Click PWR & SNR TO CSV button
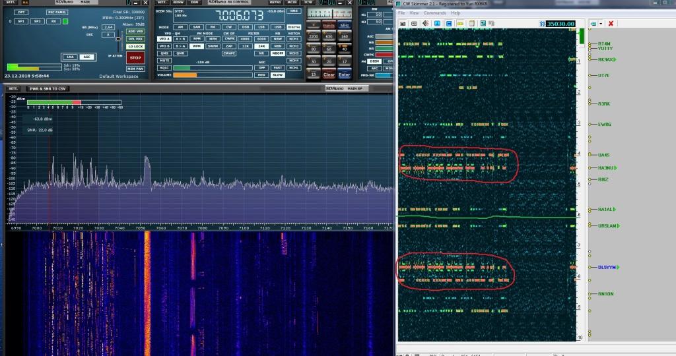Viewport: 676px width, 356px height. pos(48,89)
